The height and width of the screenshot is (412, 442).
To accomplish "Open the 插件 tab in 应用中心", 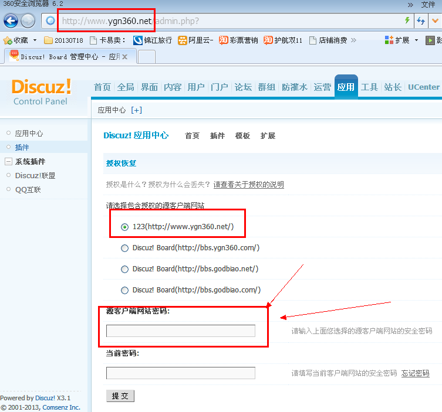I will coord(217,135).
